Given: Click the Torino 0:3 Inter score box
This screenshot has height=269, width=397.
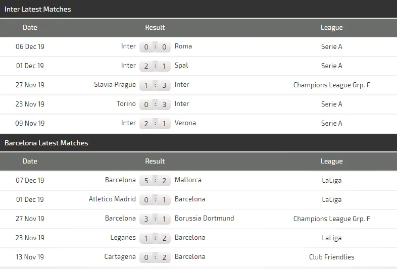Looking at the screenshot, I should [x=155, y=104].
